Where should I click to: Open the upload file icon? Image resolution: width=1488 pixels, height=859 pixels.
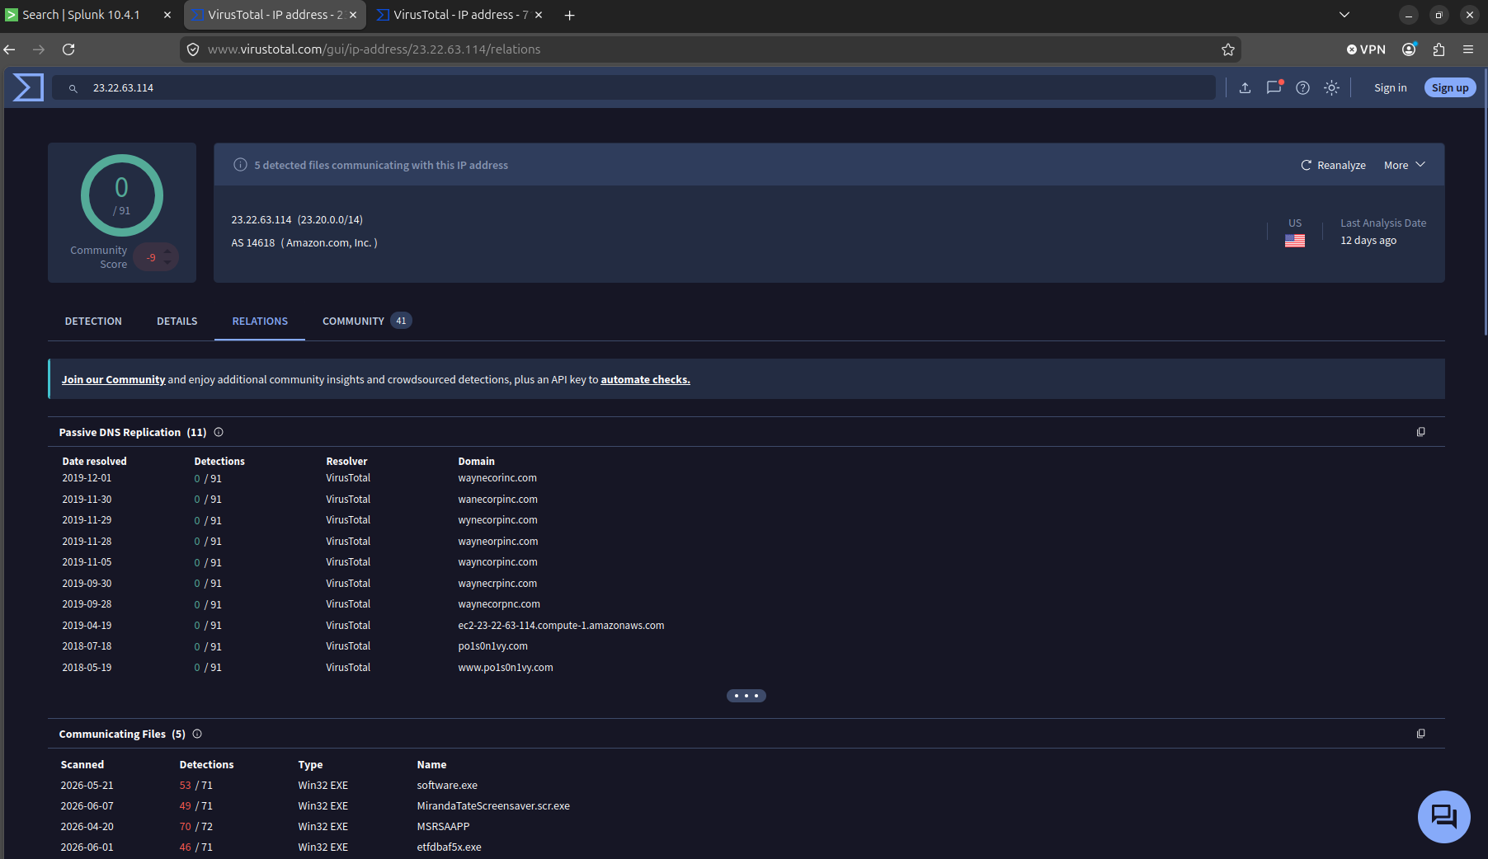click(1245, 87)
